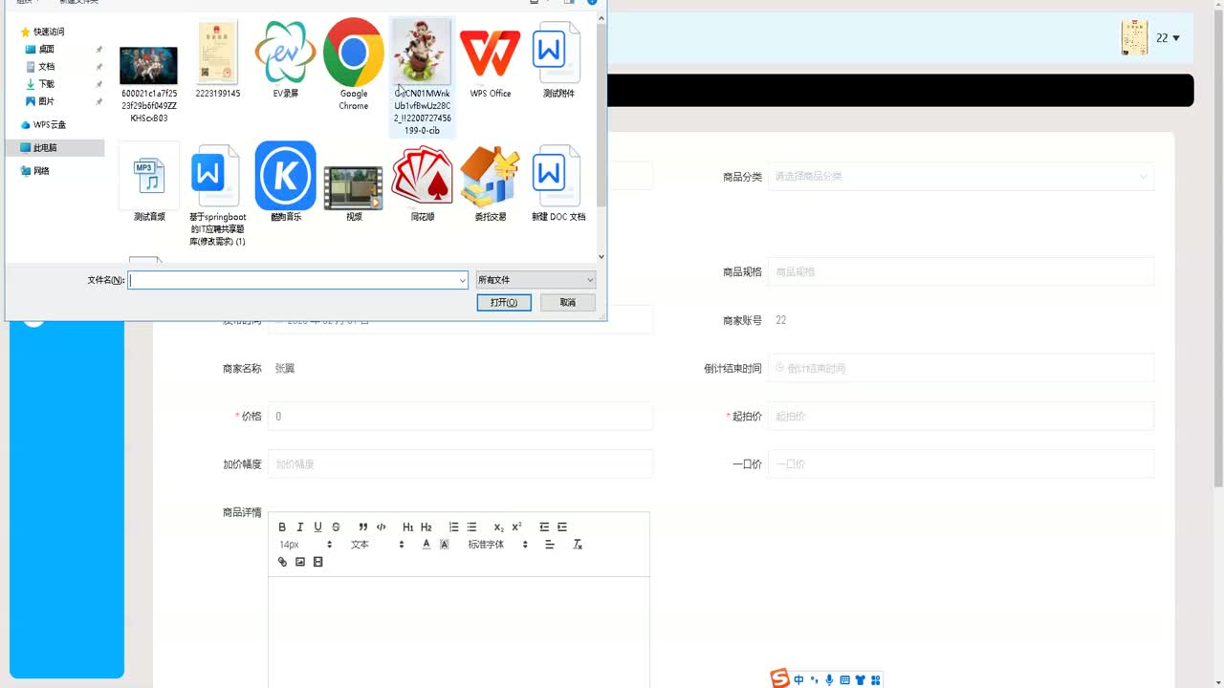
Task: Select the Google Chrome shortcut icon
Action: 354,64
